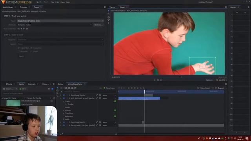The height and width of the screenshot is (141, 251).
Task: Open the blend mode dropdown for layer 1
Action: 109,95
